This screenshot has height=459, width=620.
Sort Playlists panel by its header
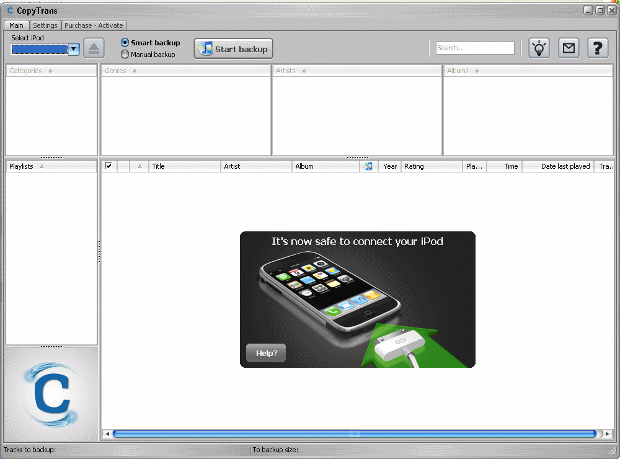click(51, 166)
